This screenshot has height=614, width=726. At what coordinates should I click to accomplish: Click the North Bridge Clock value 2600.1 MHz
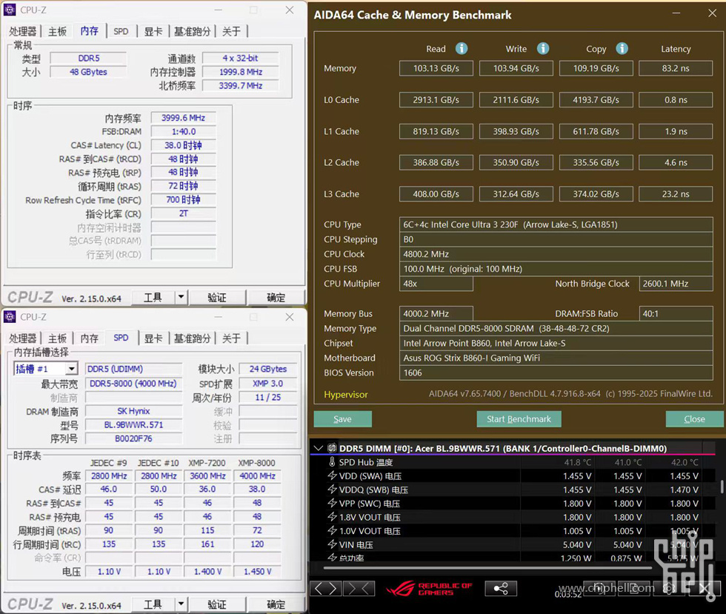676,284
